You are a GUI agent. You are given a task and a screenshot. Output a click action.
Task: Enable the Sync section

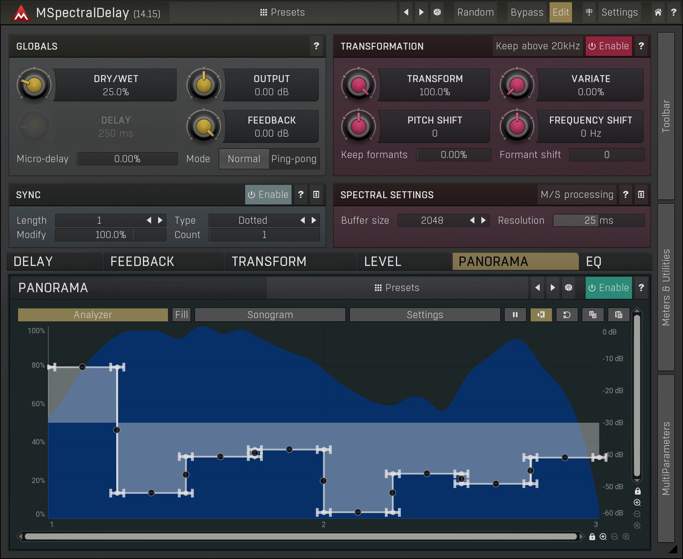pyautogui.click(x=268, y=195)
